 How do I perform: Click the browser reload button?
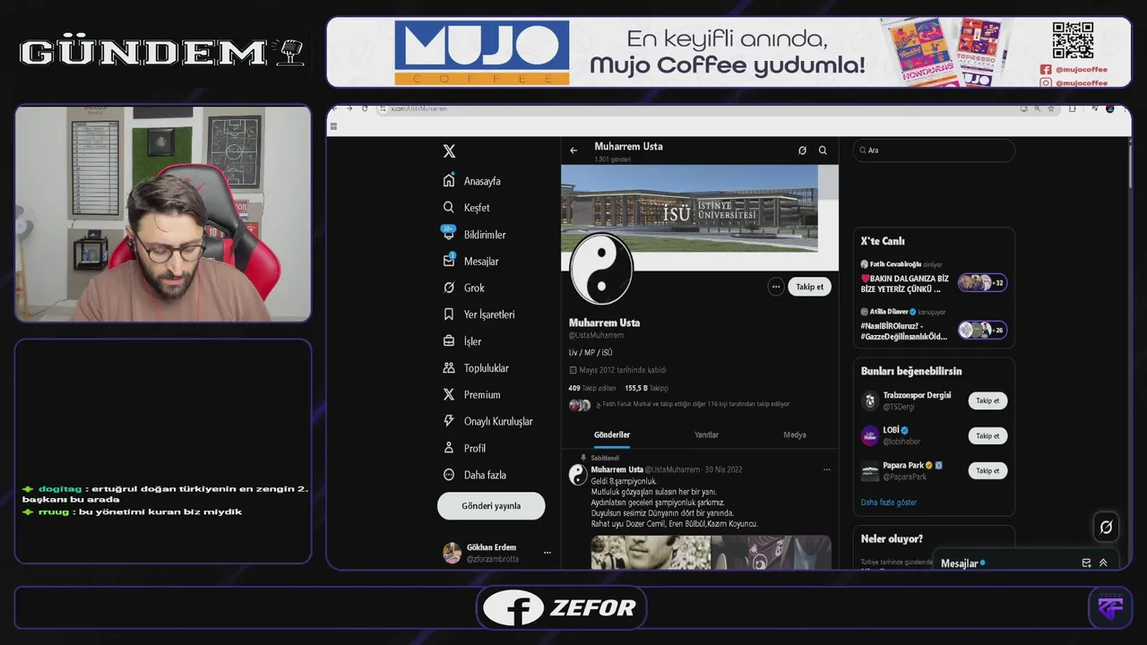[x=365, y=108]
